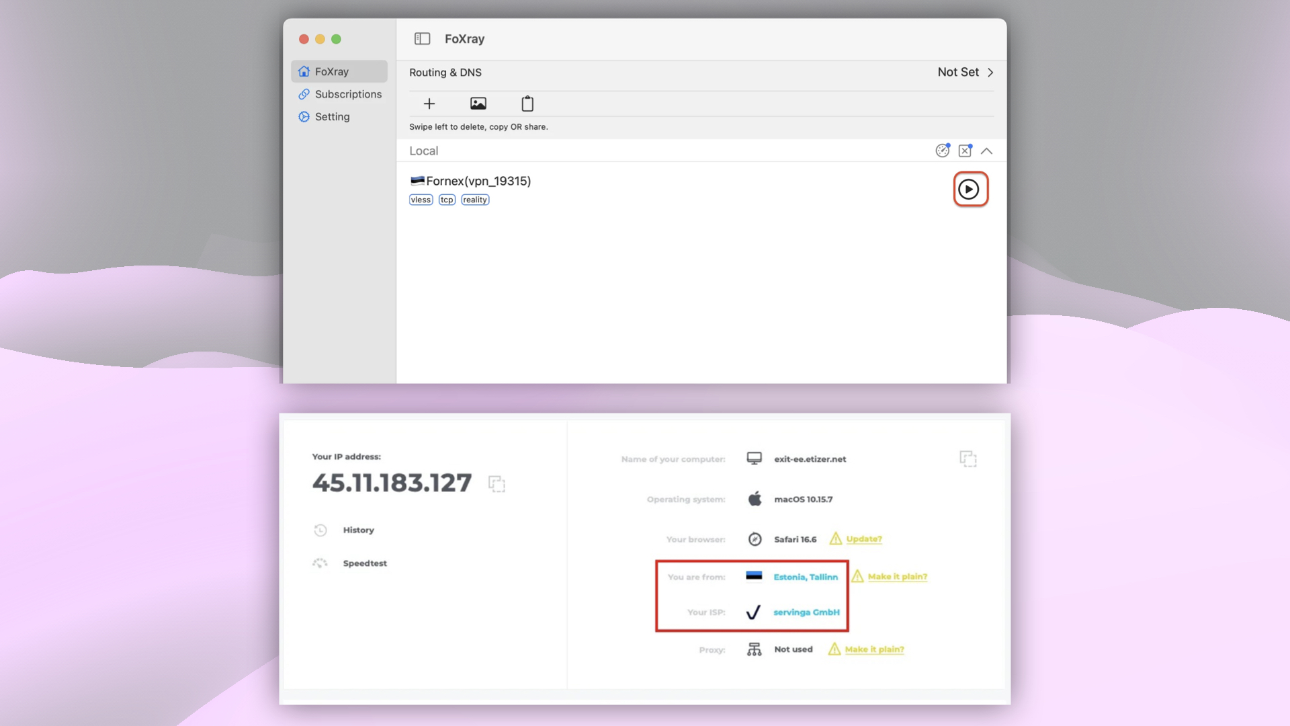Paste config from clipboard icon

527,104
